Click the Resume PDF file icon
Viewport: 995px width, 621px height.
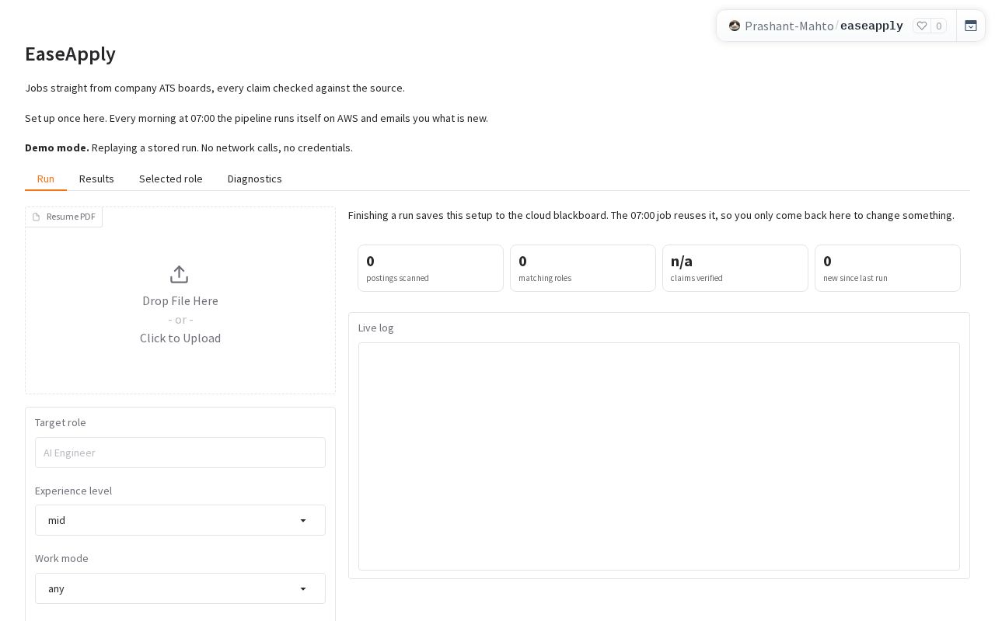36,217
